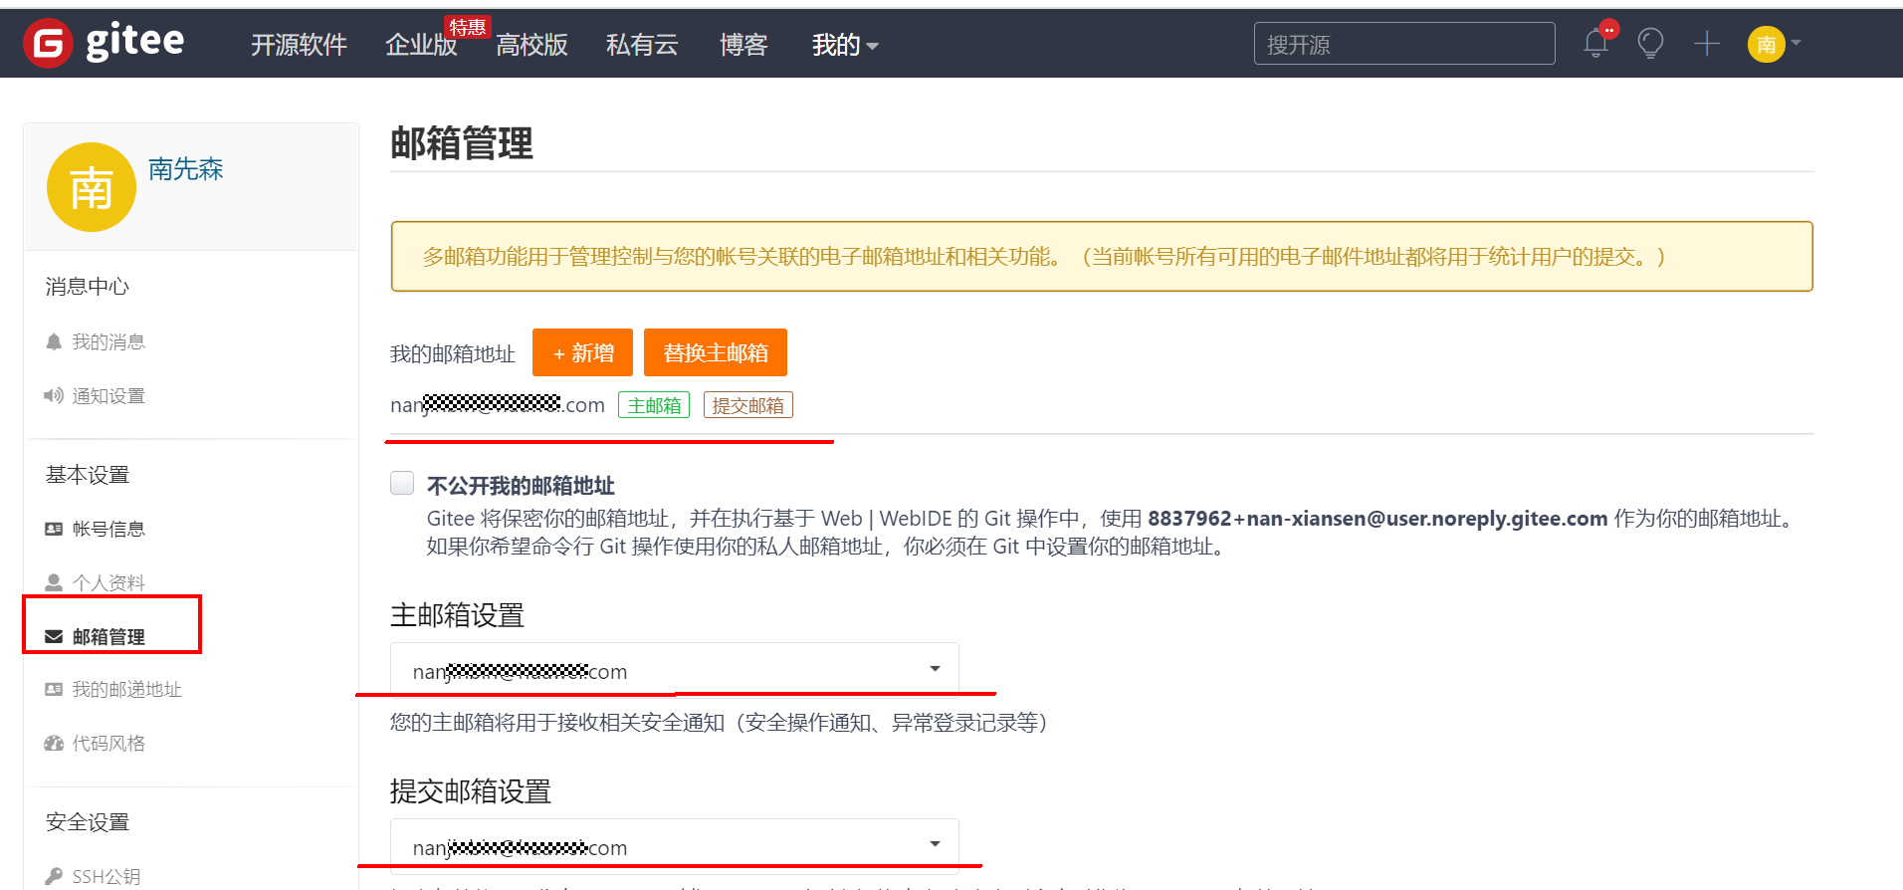Screen dimensions: 1903x890
Task: Open 企业版 in top navigation
Action: point(421,45)
